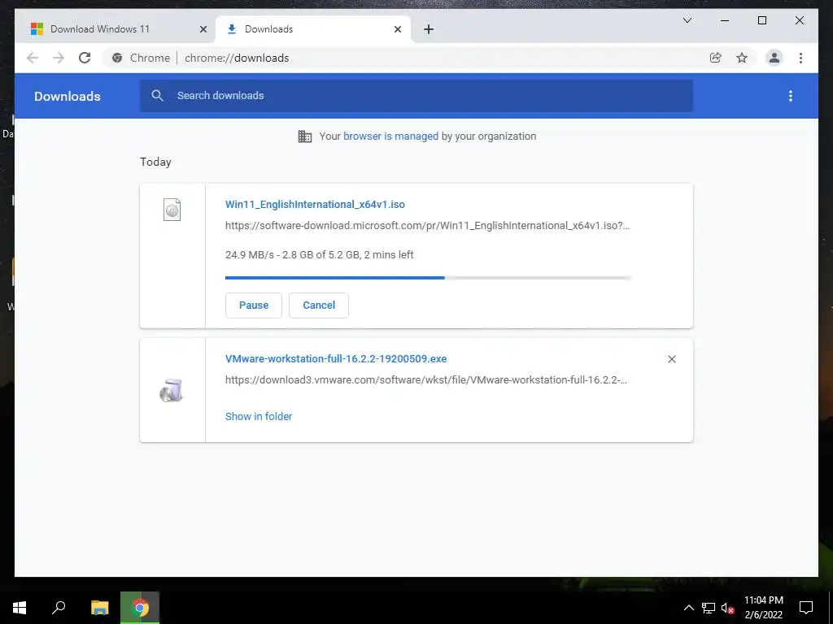Screen dimensions: 833x624
Task: Show hidden system tray icons
Action: (688, 608)
